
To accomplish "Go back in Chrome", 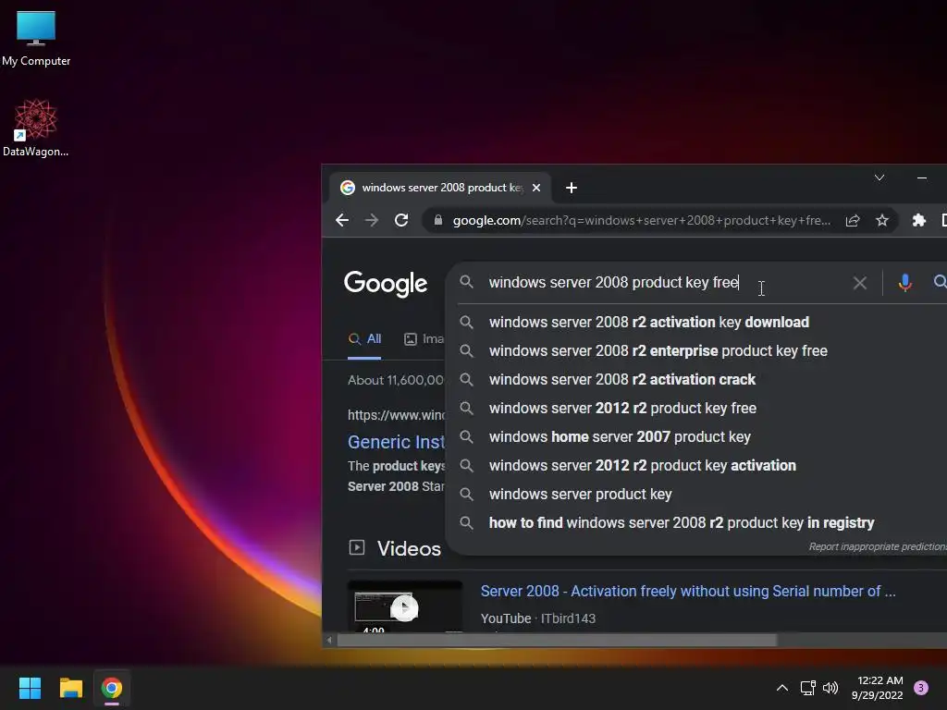I will click(x=342, y=220).
